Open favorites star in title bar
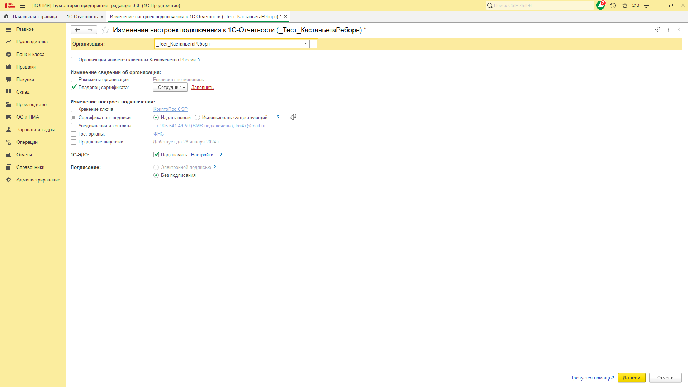 click(x=625, y=5)
